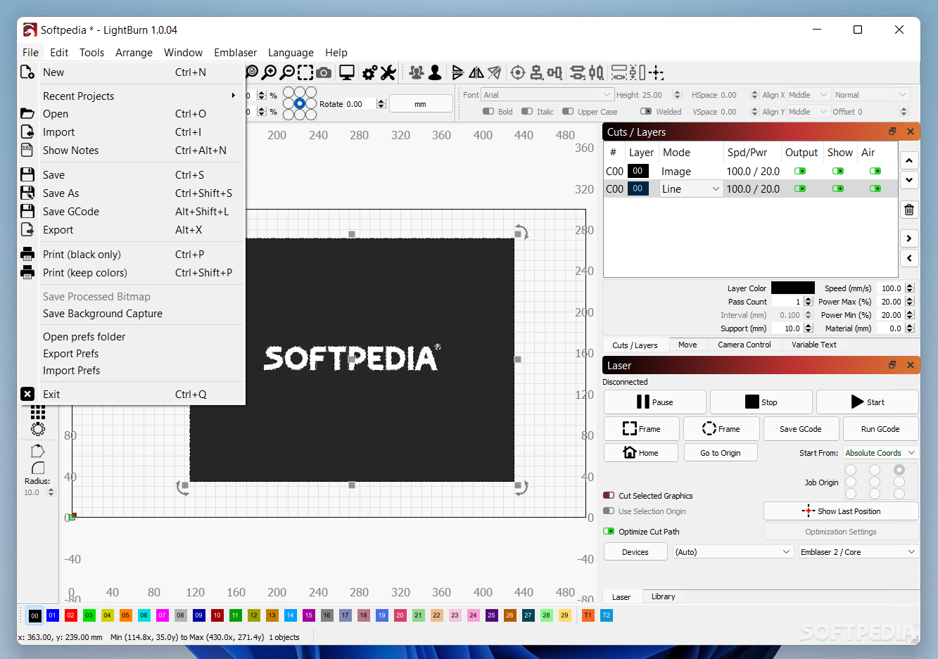Image resolution: width=938 pixels, height=659 pixels.
Task: Switch to the Camera Control tab
Action: tap(744, 345)
